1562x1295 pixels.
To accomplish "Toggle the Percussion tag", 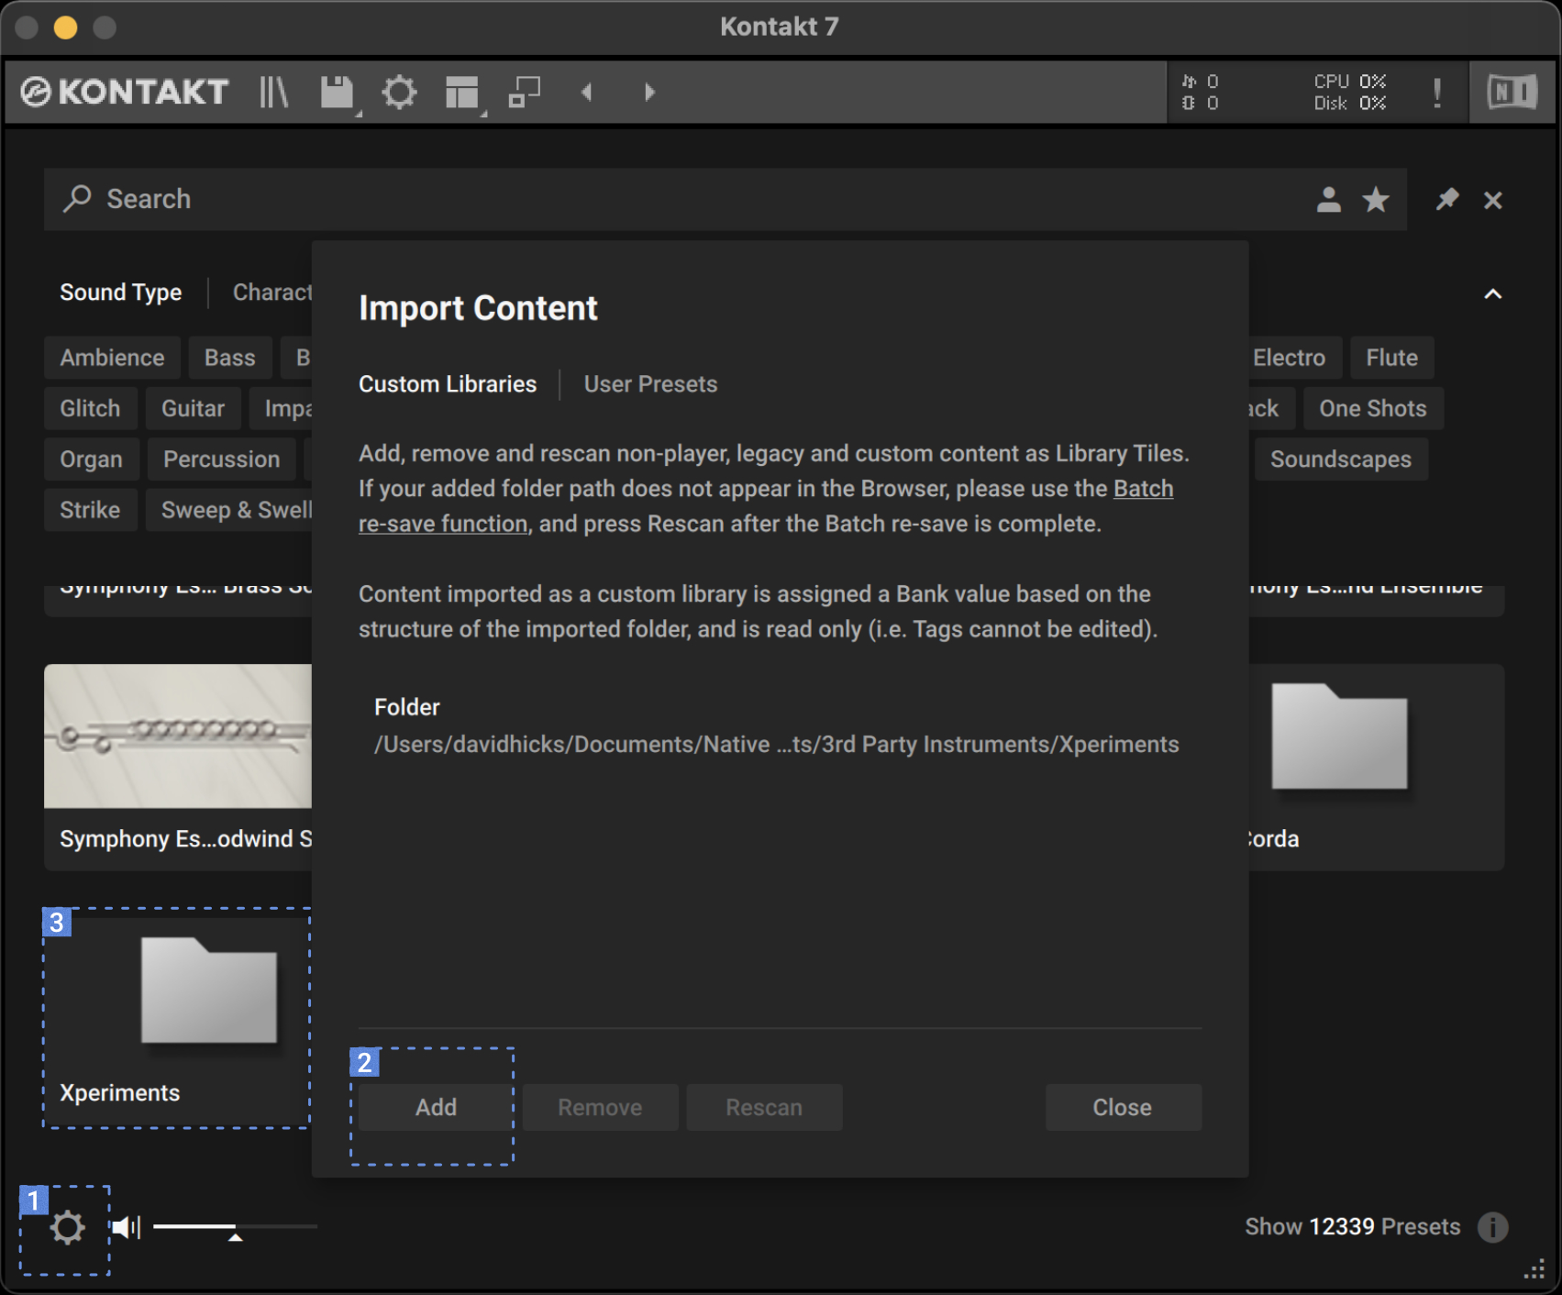I will point(221,459).
